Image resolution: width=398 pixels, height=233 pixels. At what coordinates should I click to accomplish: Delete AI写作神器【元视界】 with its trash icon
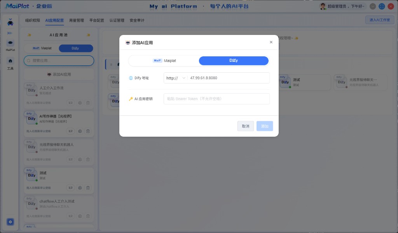(x=88, y=131)
